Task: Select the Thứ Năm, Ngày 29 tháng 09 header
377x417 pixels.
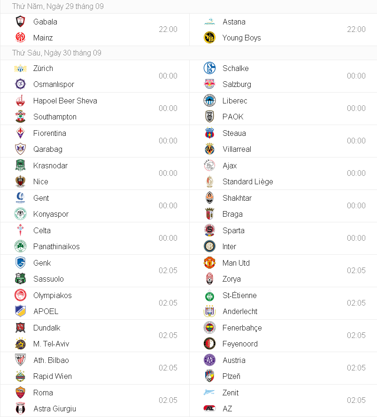Action: [x=58, y=7]
